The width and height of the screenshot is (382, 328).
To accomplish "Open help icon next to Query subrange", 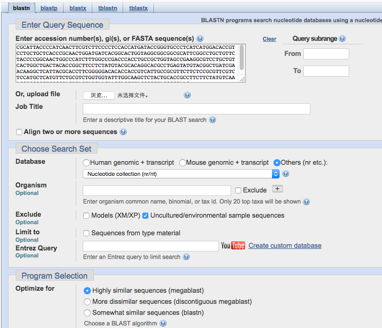I will (342, 38).
